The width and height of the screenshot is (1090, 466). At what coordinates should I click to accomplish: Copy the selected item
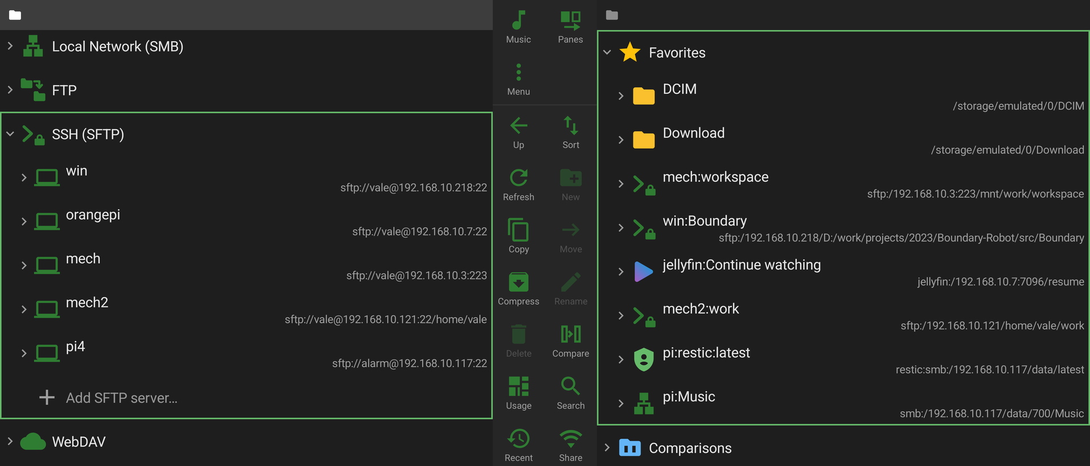(x=518, y=236)
